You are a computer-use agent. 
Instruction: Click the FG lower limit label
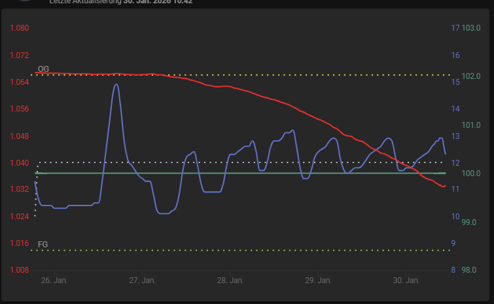coord(43,244)
